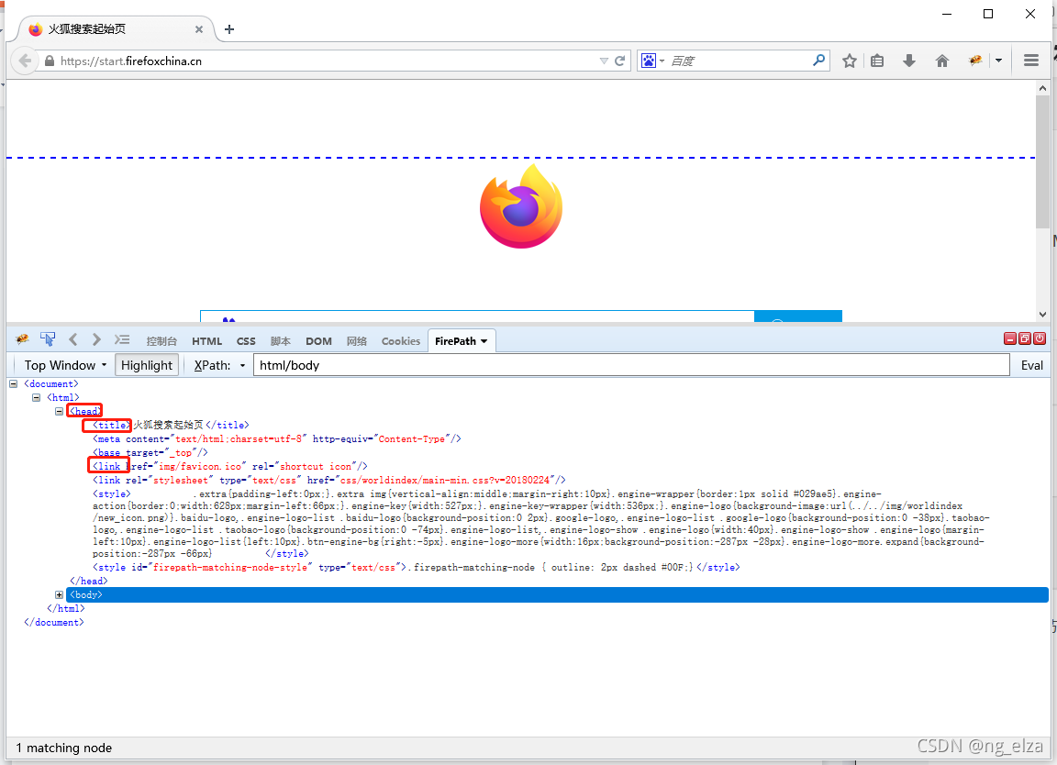Screen dimensions: 1057x765
Task: Close the 火狐搜索起始页 tab
Action: click(199, 29)
